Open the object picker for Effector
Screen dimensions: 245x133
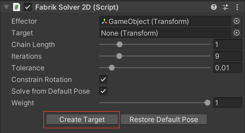pyautogui.click(x=237, y=21)
